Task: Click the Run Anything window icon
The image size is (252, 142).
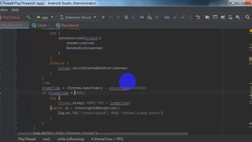Action: coord(215,17)
